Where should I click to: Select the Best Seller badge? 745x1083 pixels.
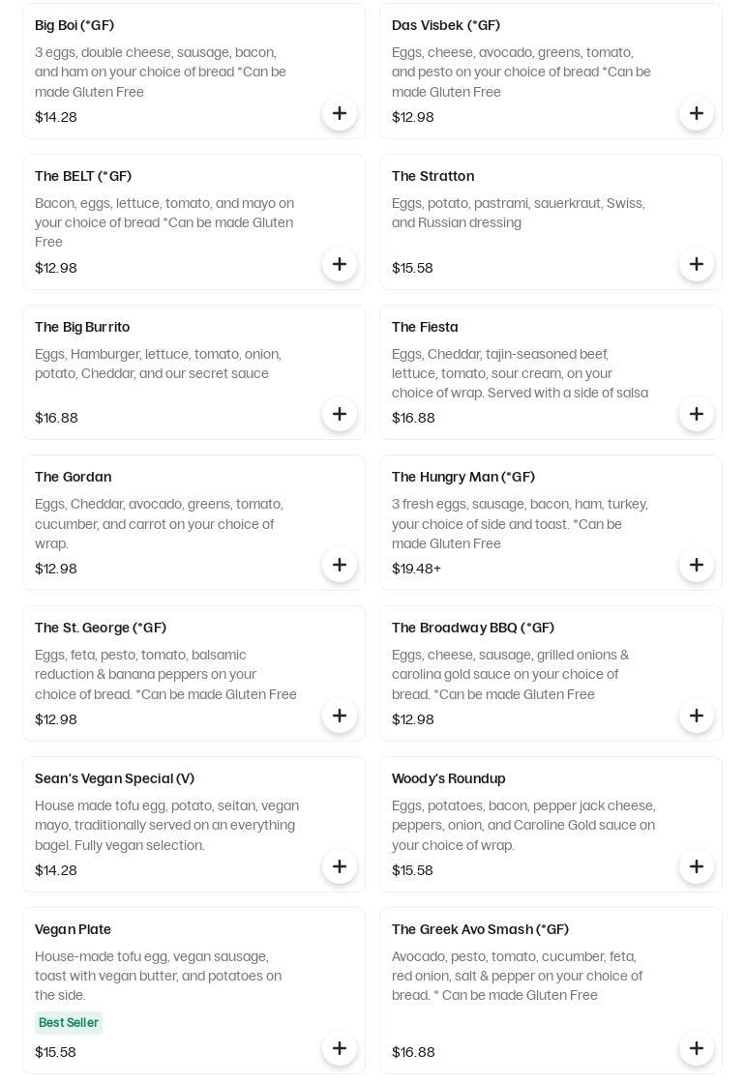[69, 1022]
